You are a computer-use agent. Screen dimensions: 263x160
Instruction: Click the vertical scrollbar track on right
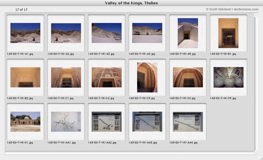coord(256,84)
